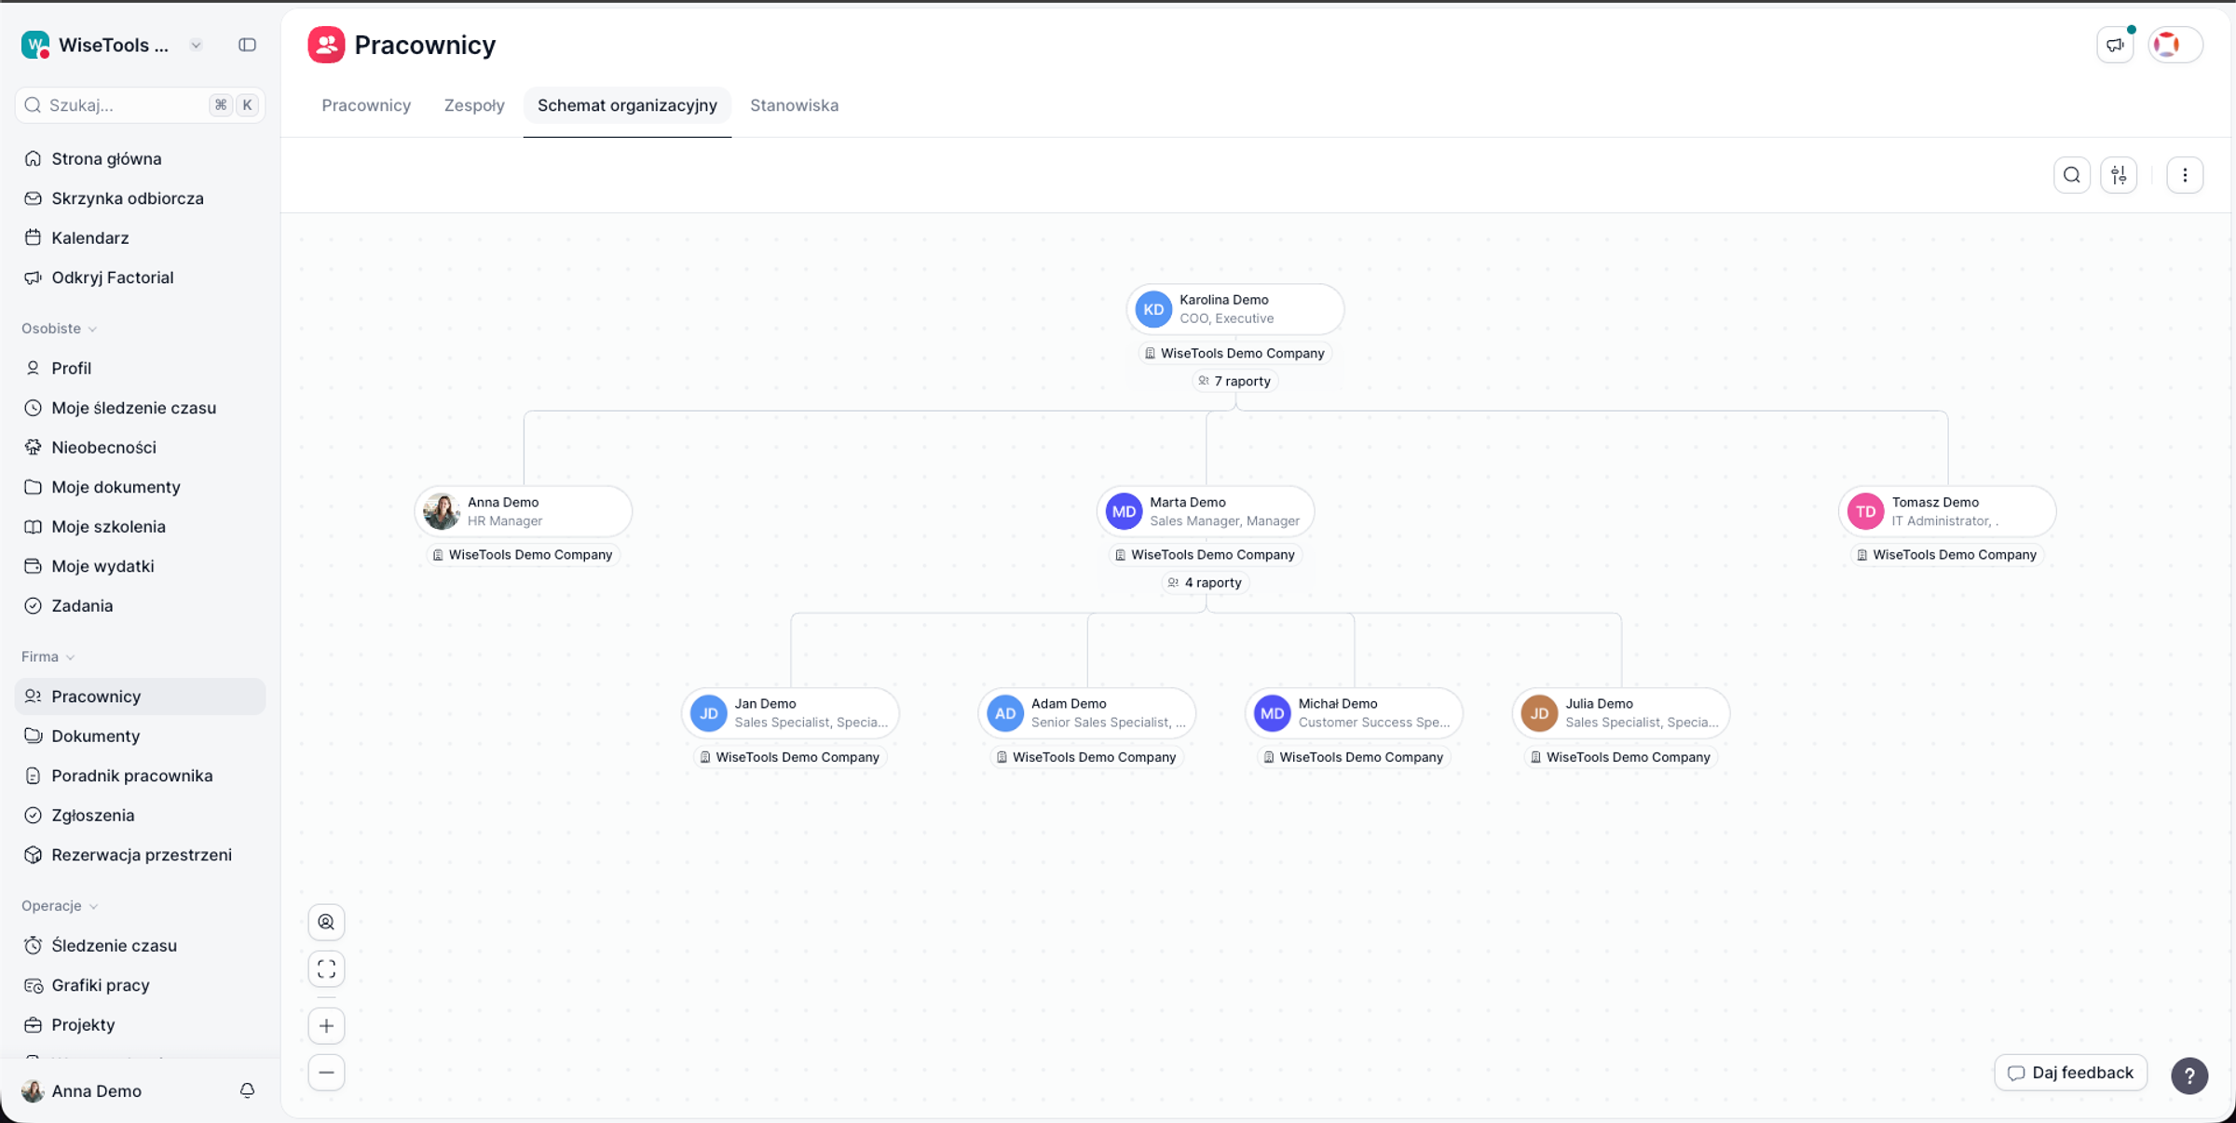
Task: Open Michał Demo's card
Action: 1354,713
